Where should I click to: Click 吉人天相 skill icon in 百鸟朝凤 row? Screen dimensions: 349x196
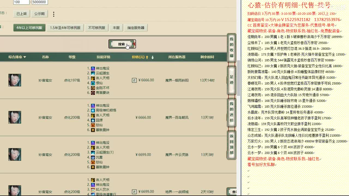point(93,115)
